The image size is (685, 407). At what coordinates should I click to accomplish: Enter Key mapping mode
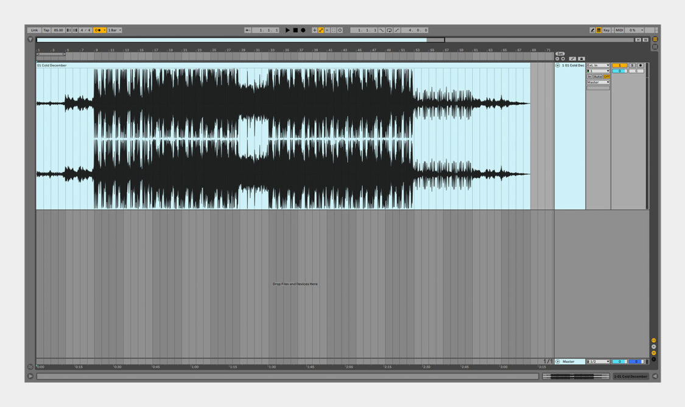tap(606, 30)
